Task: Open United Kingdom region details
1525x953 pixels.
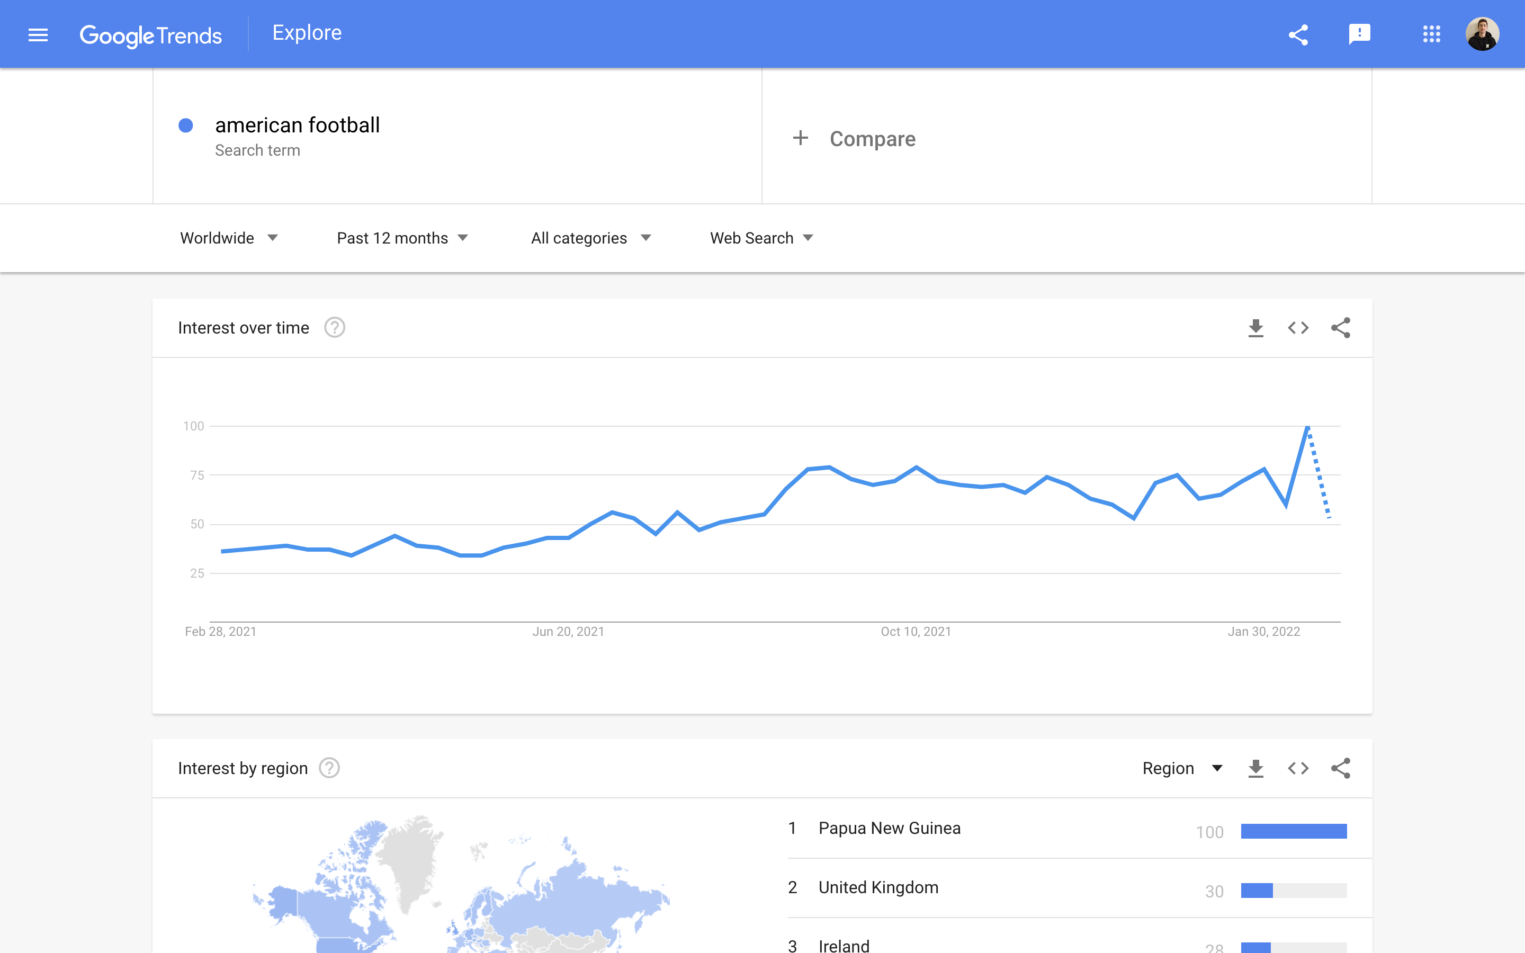Action: pos(878,887)
